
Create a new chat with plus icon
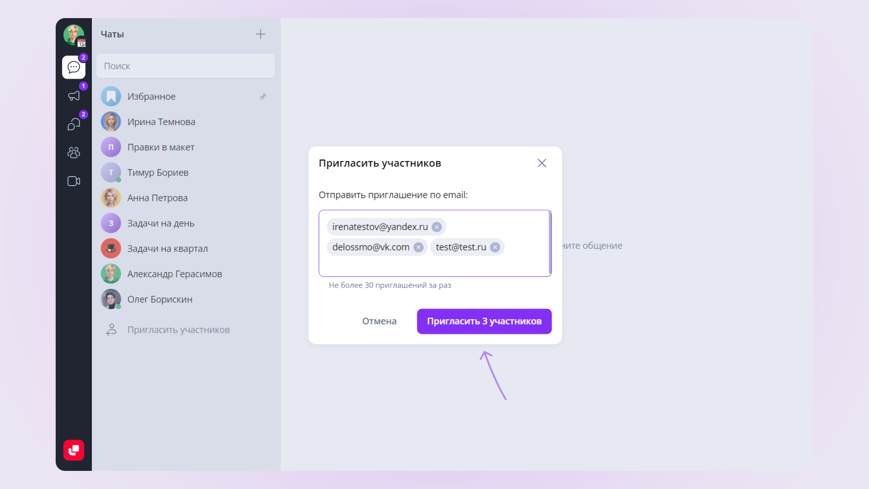(261, 34)
